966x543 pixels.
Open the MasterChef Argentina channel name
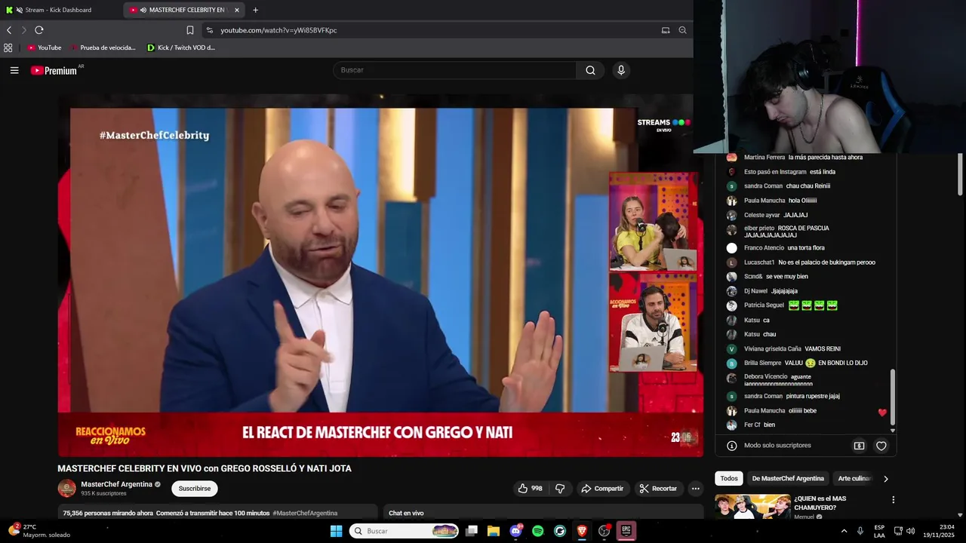click(x=117, y=484)
